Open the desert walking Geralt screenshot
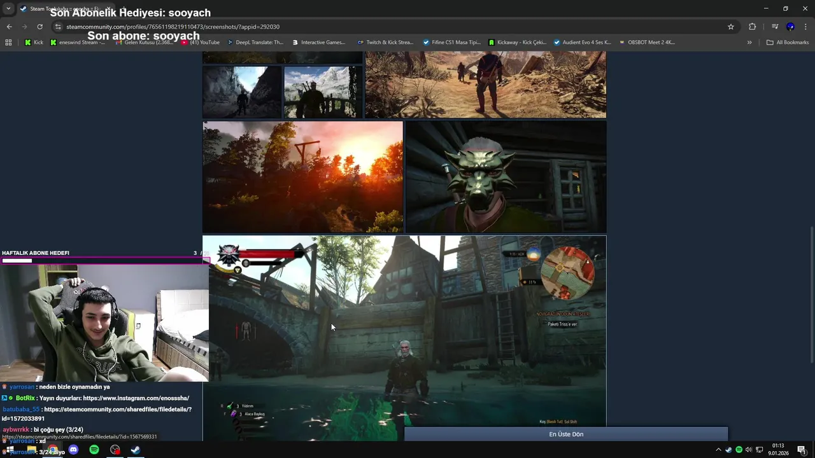This screenshot has height=458, width=815. tap(486, 85)
